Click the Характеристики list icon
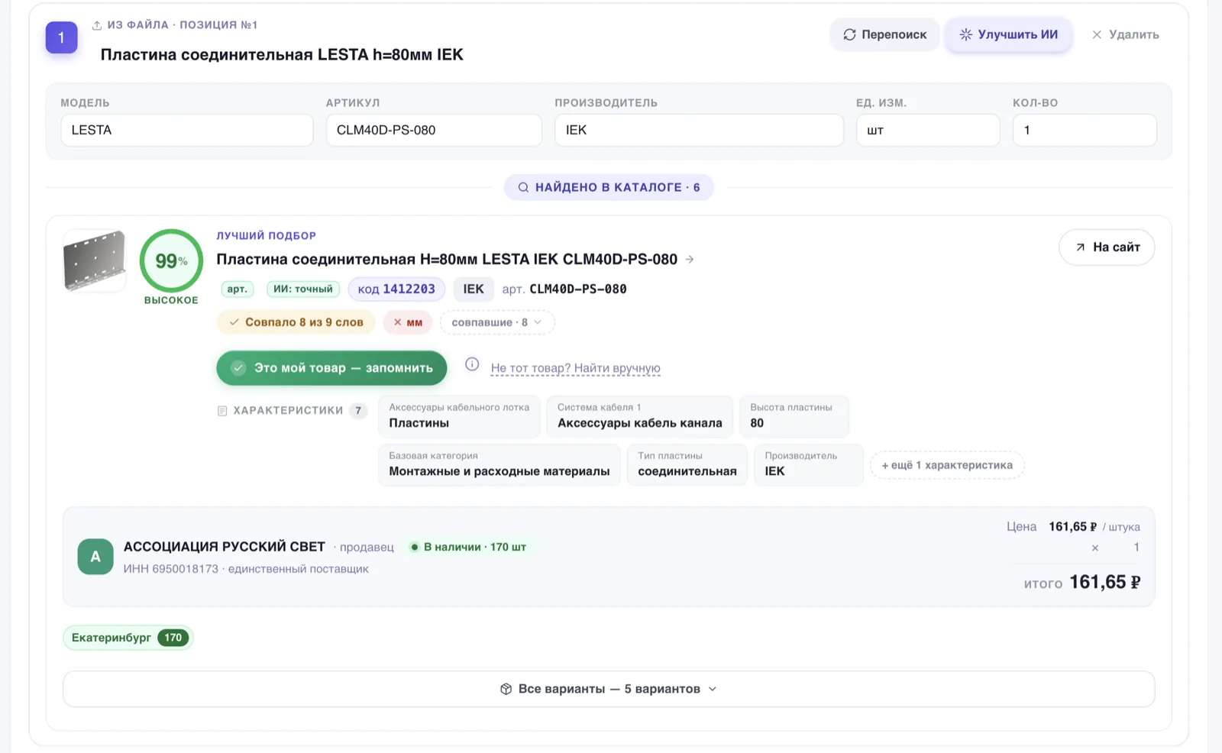Screen dimensions: 1222x753 coord(222,411)
